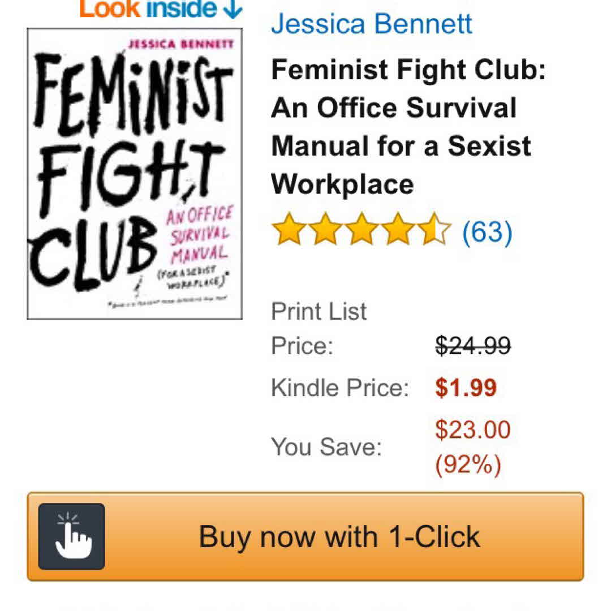
Task: Select the Kindle Price label
Action: 339,388
